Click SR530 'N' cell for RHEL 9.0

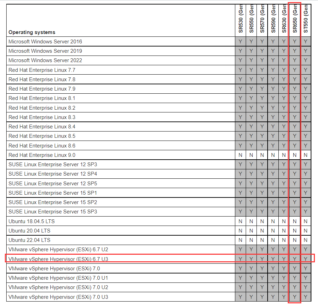[240, 155]
